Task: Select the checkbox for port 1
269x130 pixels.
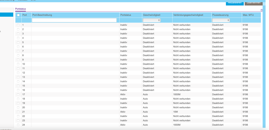Action: [x=18, y=25]
